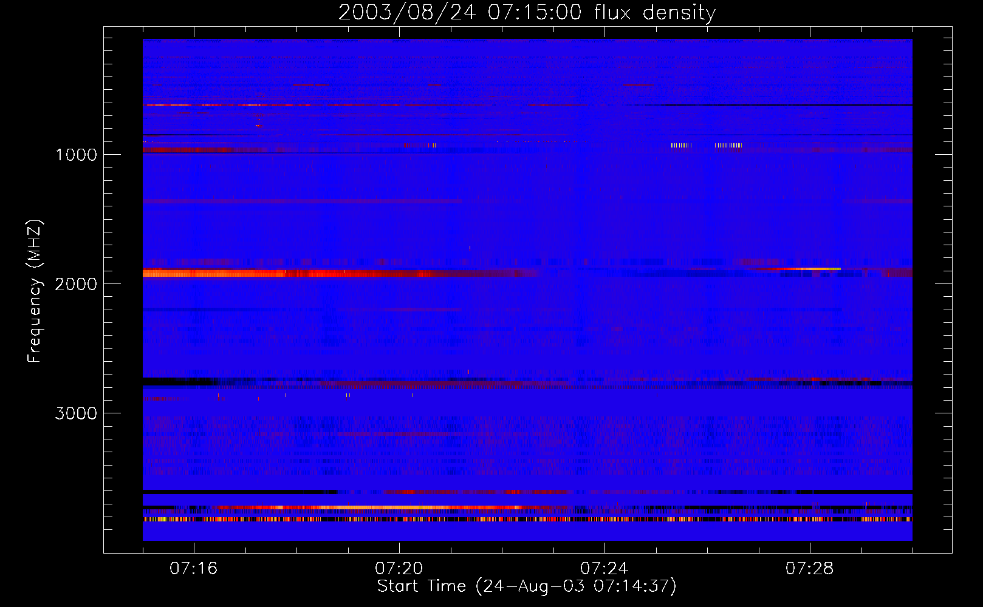This screenshot has width=983, height=607.
Task: Click the 07:24 time tick label
Action: [605, 569]
